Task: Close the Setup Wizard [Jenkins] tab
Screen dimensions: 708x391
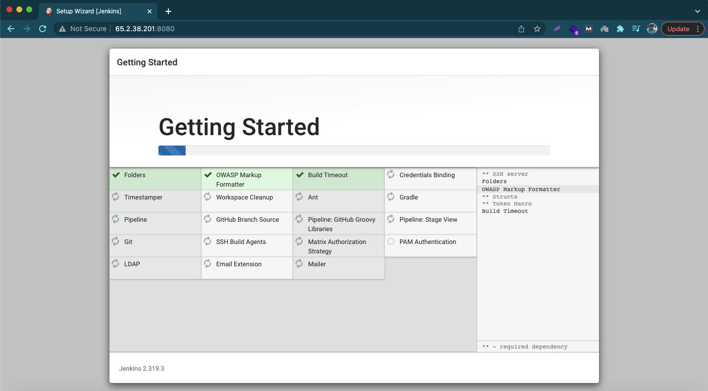Action: 150,11
